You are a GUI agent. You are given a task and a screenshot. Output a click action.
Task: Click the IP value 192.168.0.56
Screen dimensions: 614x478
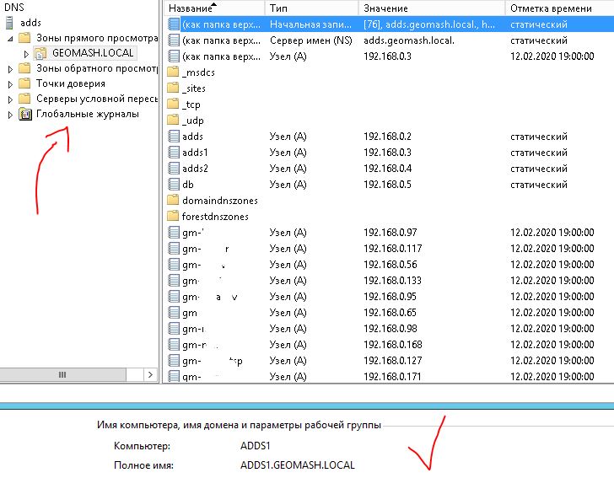click(x=390, y=265)
